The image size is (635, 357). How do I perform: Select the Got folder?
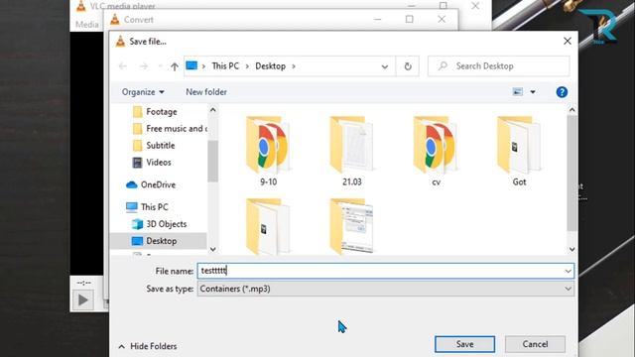click(519, 151)
